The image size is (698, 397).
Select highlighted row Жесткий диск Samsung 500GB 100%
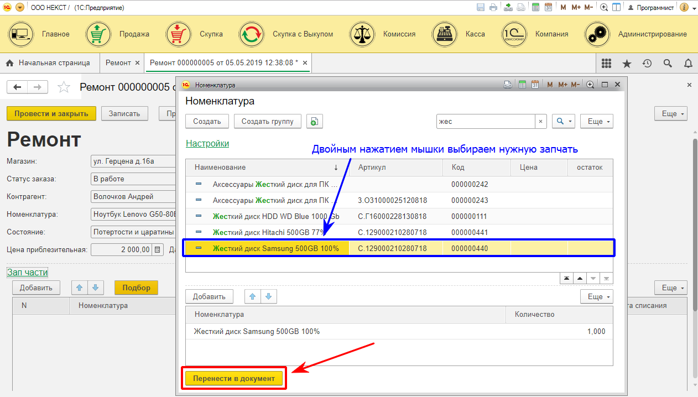[399, 248]
